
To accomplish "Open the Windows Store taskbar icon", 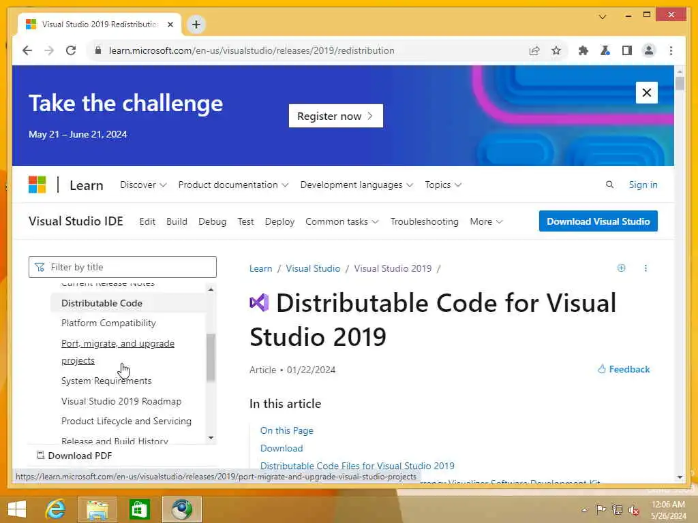I will click(x=139, y=509).
